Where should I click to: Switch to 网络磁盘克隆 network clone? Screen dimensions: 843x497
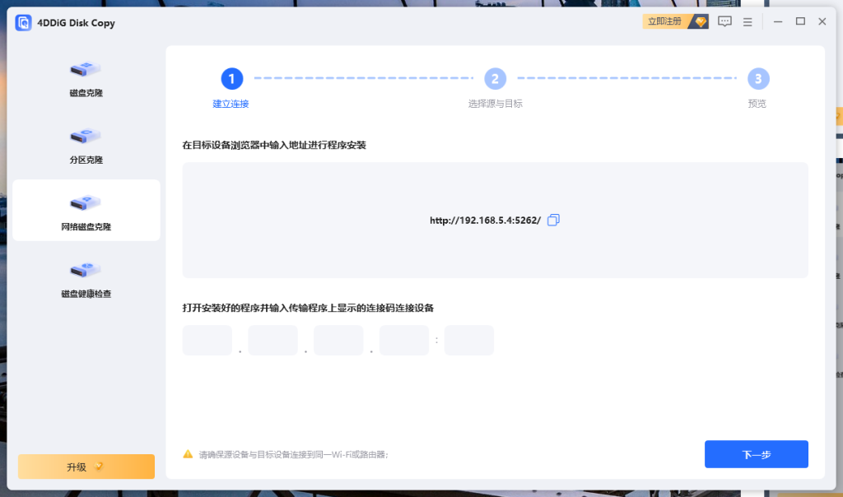point(86,211)
